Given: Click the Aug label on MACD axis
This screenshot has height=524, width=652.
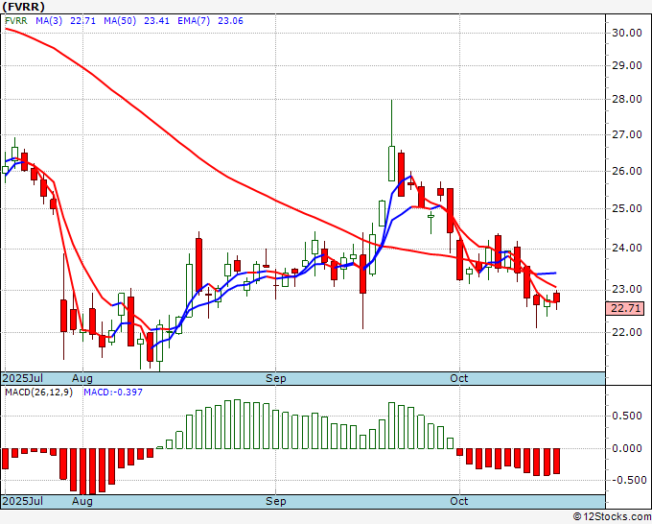Looking at the screenshot, I should coord(81,501).
